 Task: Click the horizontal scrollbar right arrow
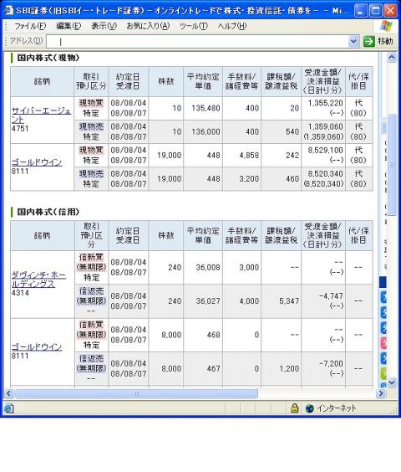[381, 393]
